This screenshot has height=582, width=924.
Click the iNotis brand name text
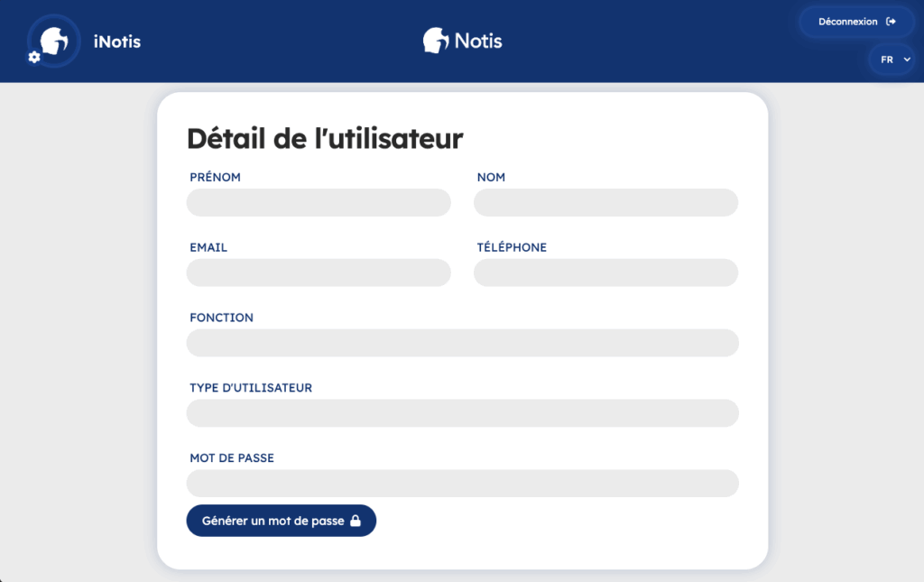pyautogui.click(x=117, y=41)
